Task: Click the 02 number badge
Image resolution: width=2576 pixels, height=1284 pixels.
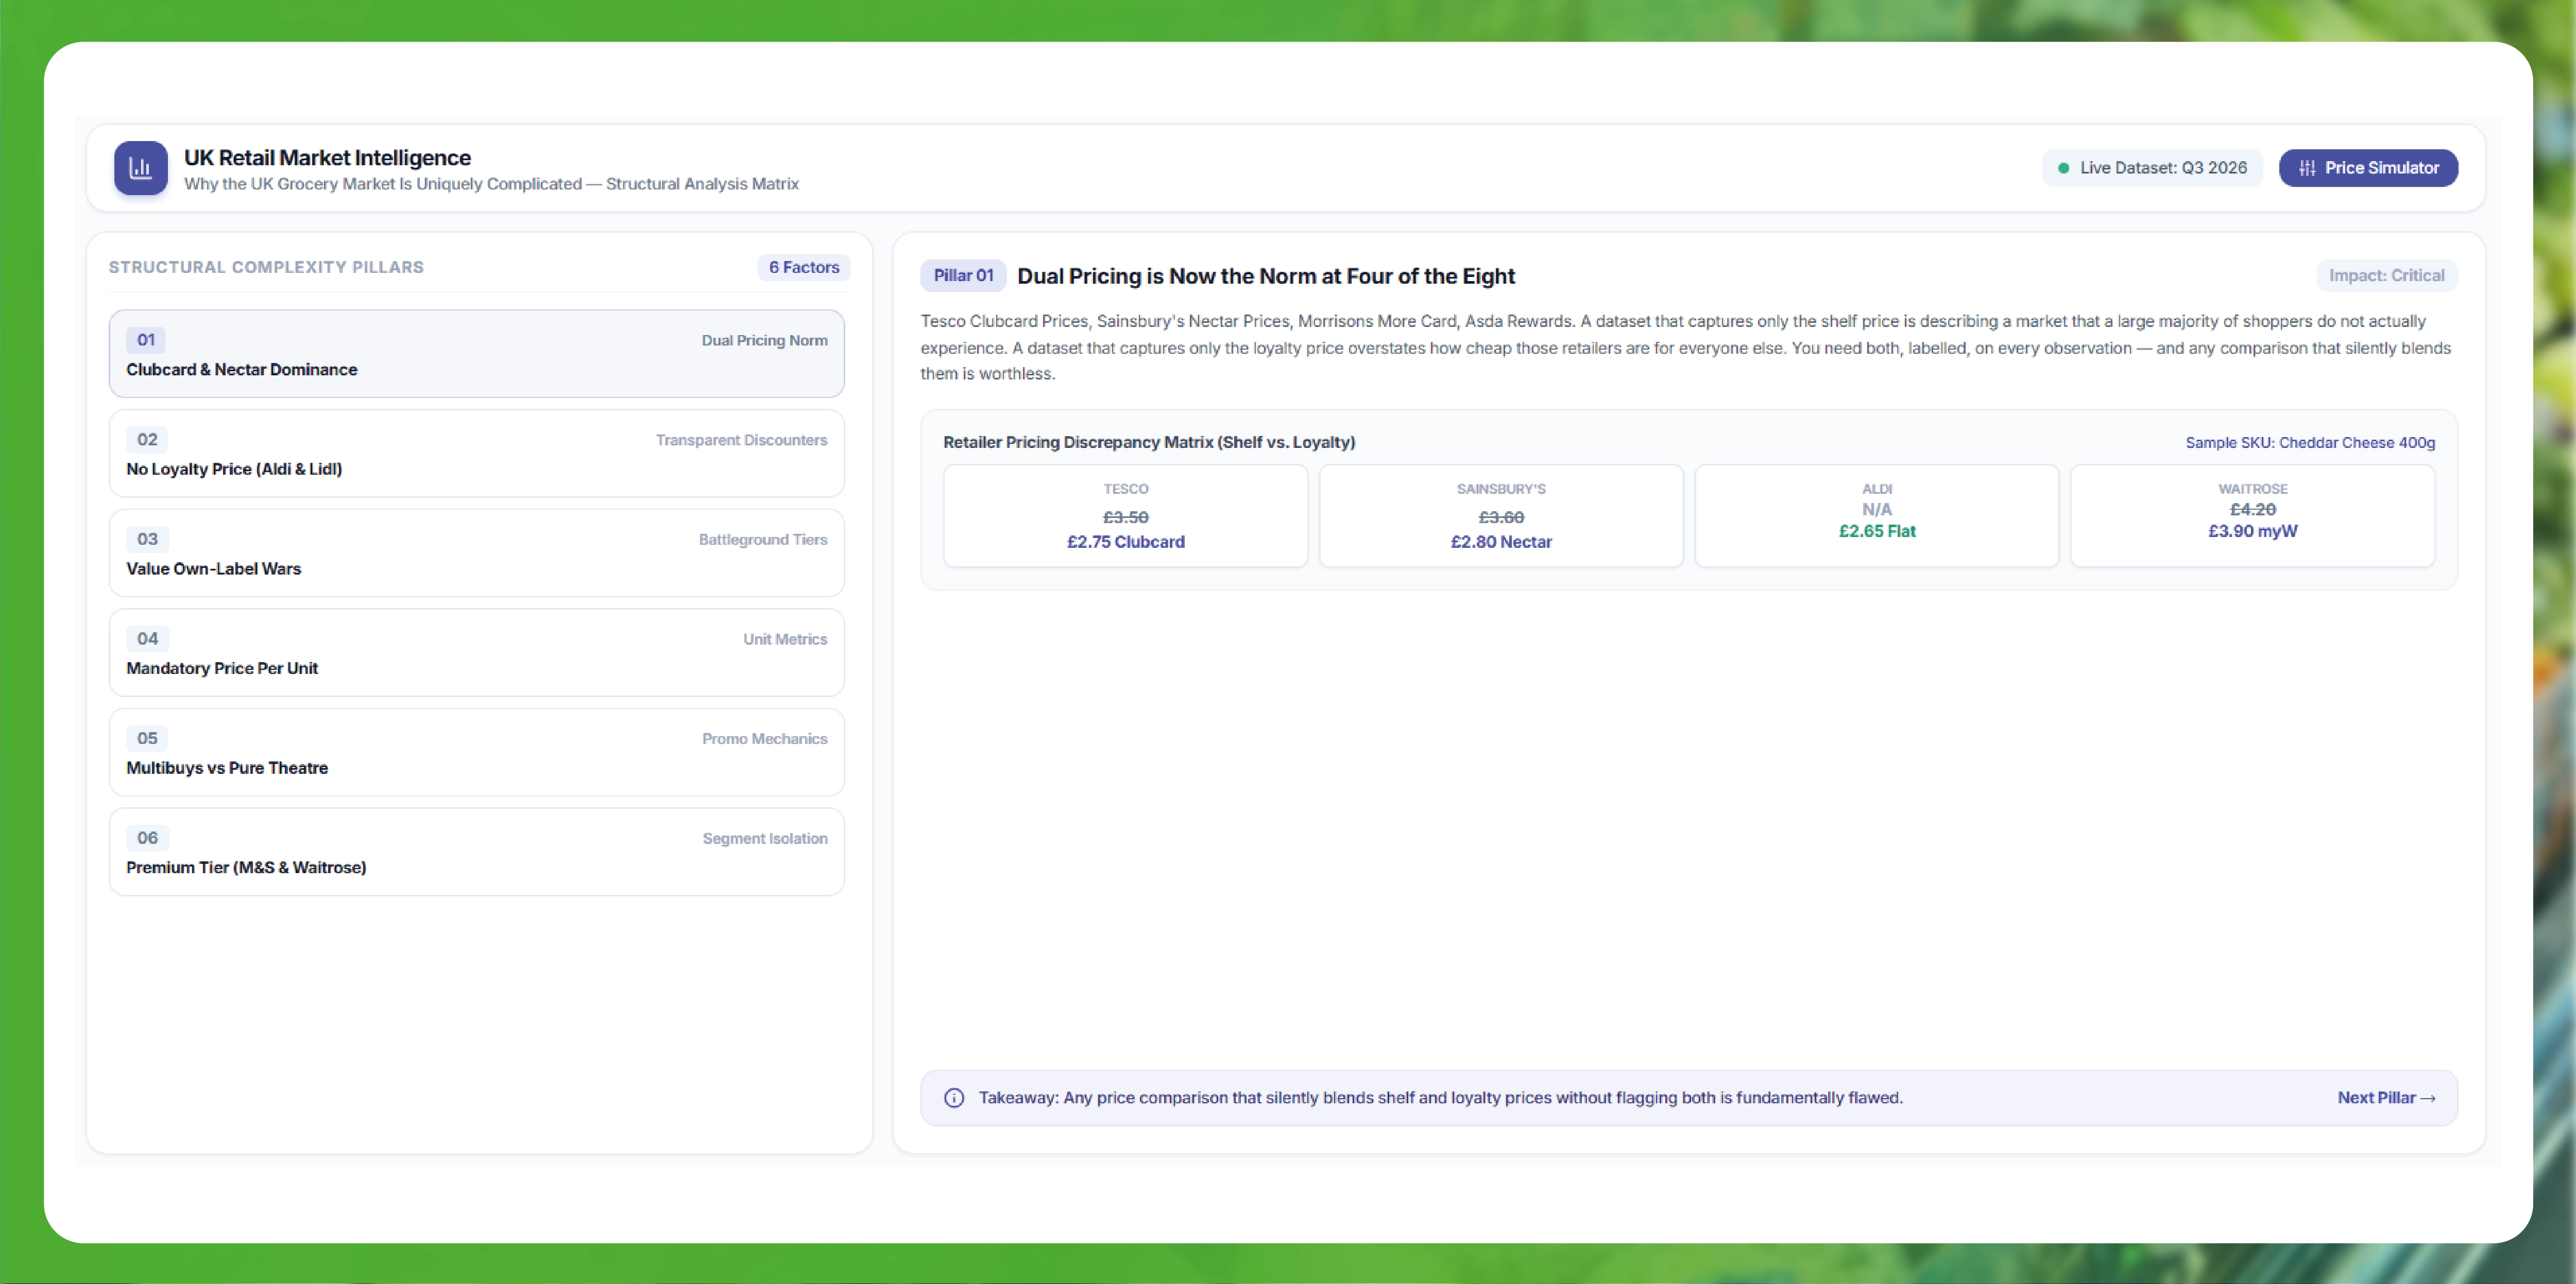Action: pos(147,440)
